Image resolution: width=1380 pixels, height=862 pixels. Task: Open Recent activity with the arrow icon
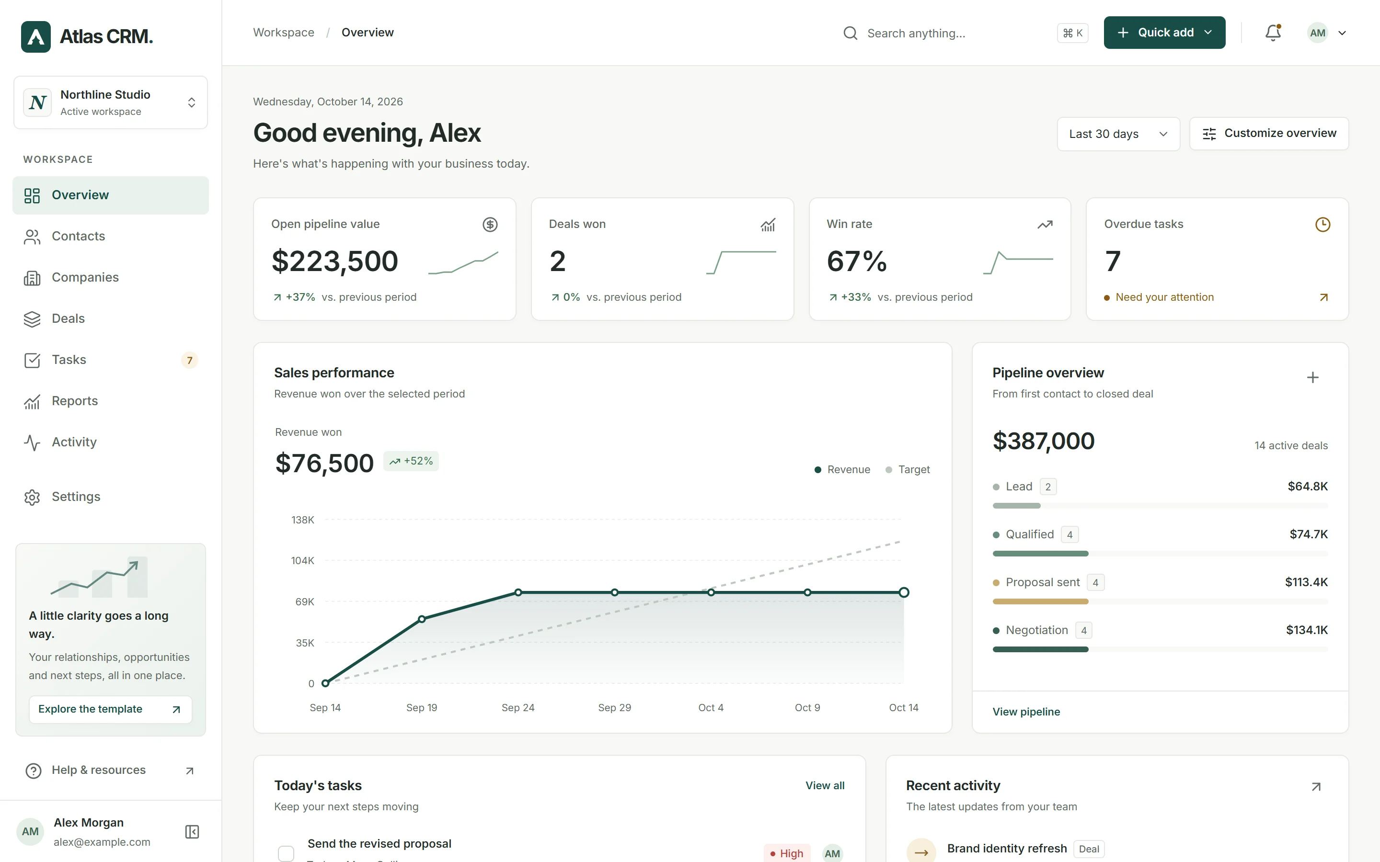click(1316, 787)
